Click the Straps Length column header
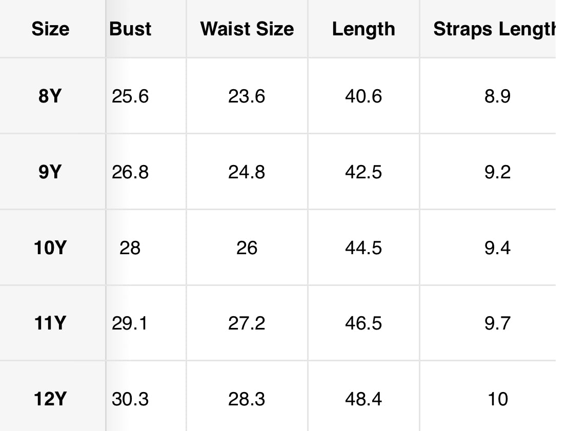567x431 pixels. pos(494,29)
